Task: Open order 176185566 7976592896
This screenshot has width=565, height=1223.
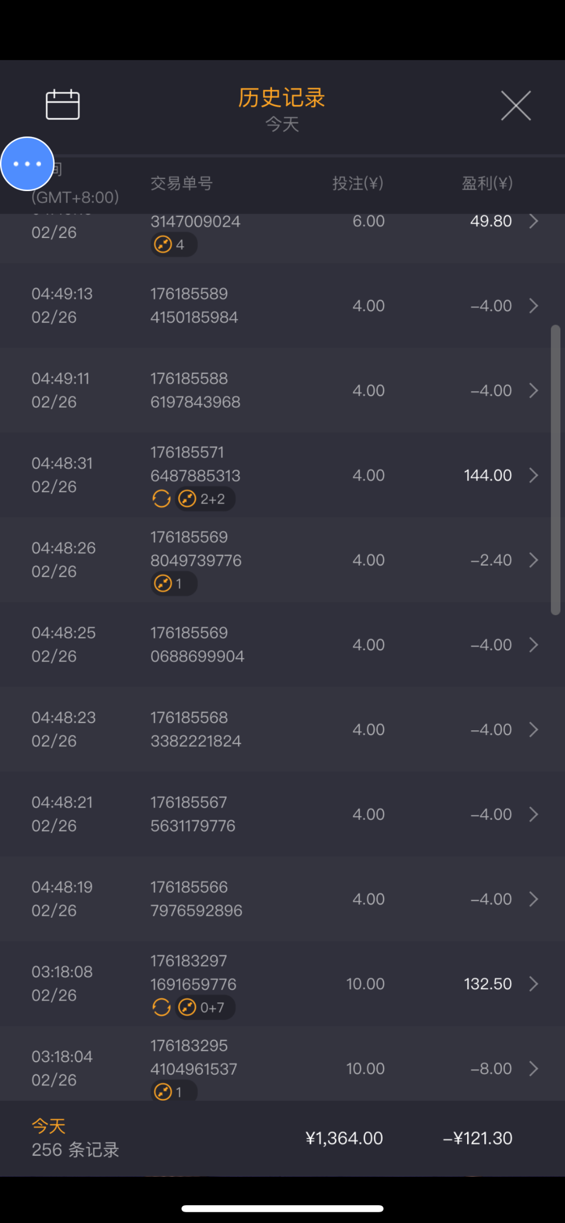Action: click(196, 899)
